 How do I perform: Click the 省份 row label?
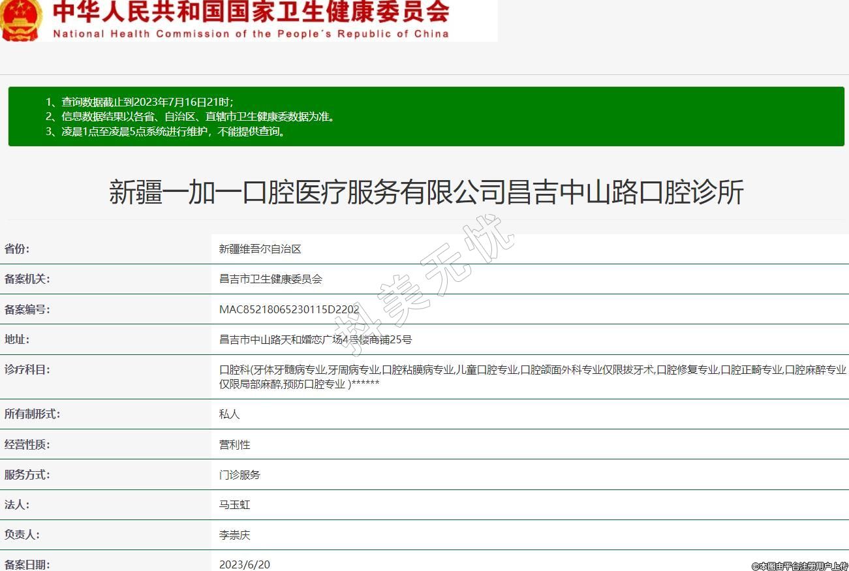point(17,249)
